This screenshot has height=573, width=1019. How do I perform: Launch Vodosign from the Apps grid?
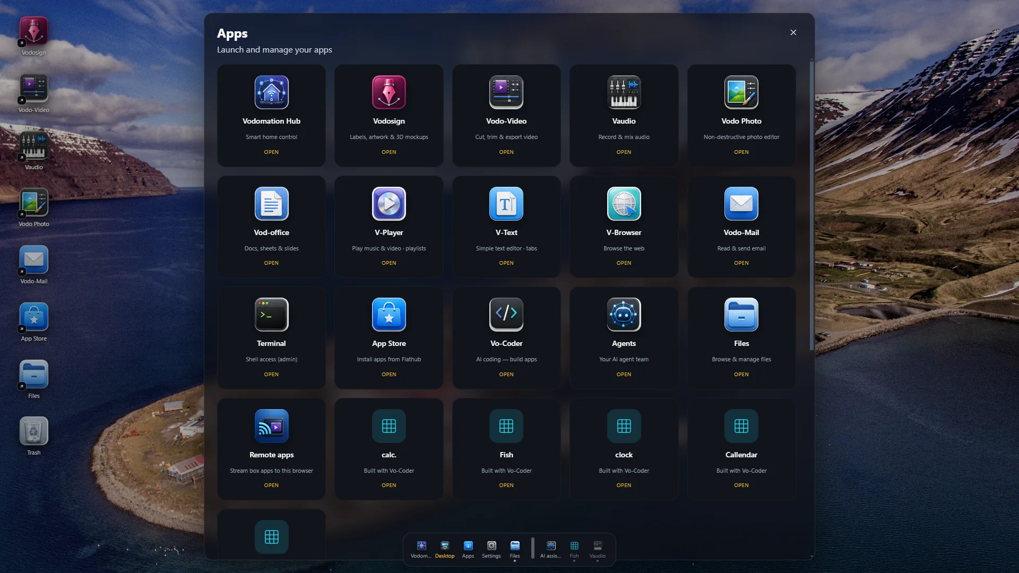tap(389, 92)
